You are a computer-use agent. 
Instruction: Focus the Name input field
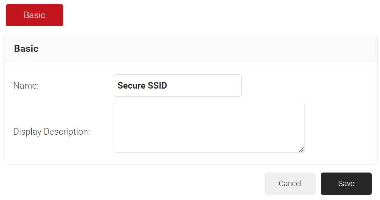pyautogui.click(x=177, y=85)
